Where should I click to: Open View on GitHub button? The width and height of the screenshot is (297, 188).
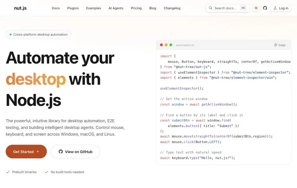(75, 152)
